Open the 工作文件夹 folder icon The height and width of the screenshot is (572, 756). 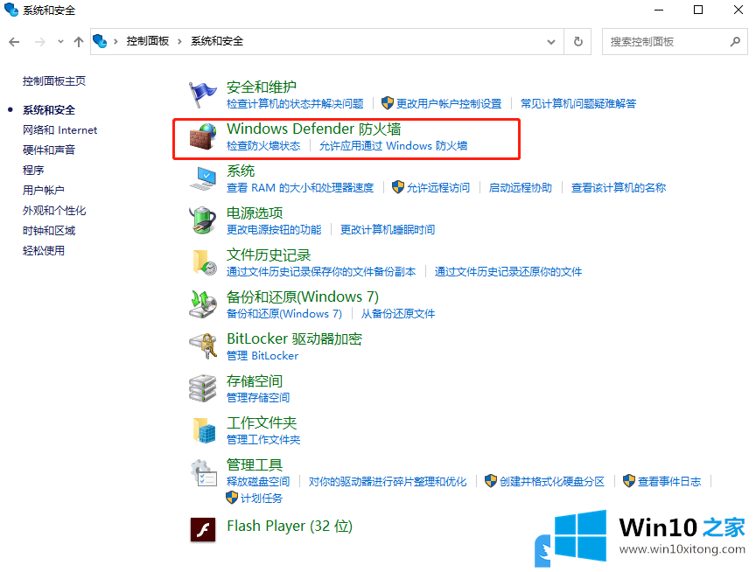click(205, 430)
